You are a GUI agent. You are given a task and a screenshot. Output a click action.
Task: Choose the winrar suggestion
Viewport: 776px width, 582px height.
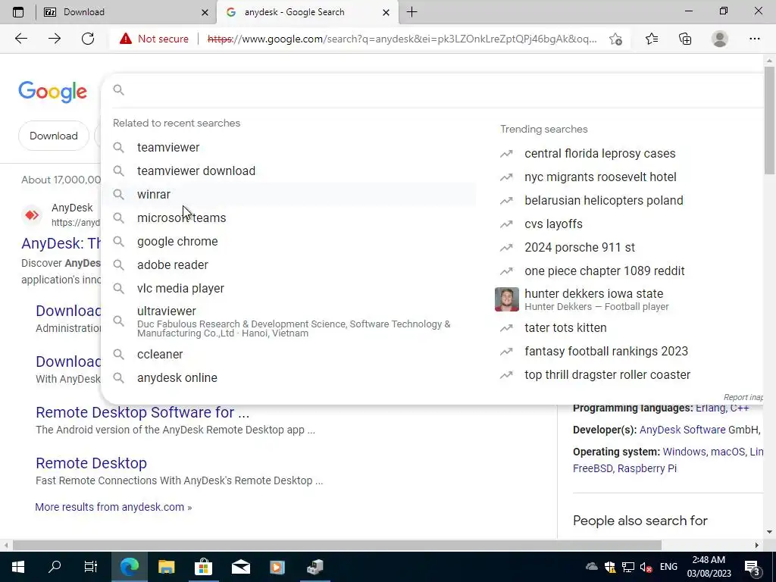(x=290, y=195)
